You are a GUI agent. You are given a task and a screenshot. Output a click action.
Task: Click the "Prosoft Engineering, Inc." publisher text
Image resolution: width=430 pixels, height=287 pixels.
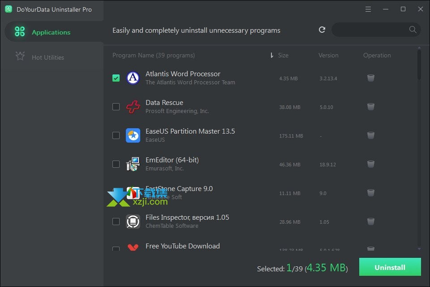pos(177,111)
